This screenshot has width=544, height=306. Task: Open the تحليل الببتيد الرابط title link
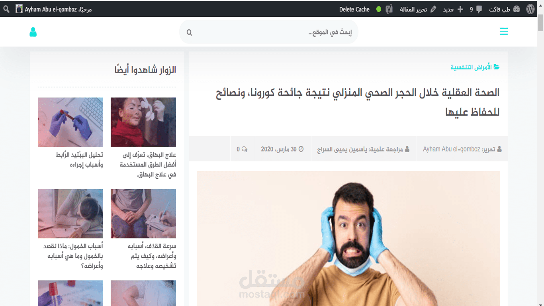click(x=79, y=159)
